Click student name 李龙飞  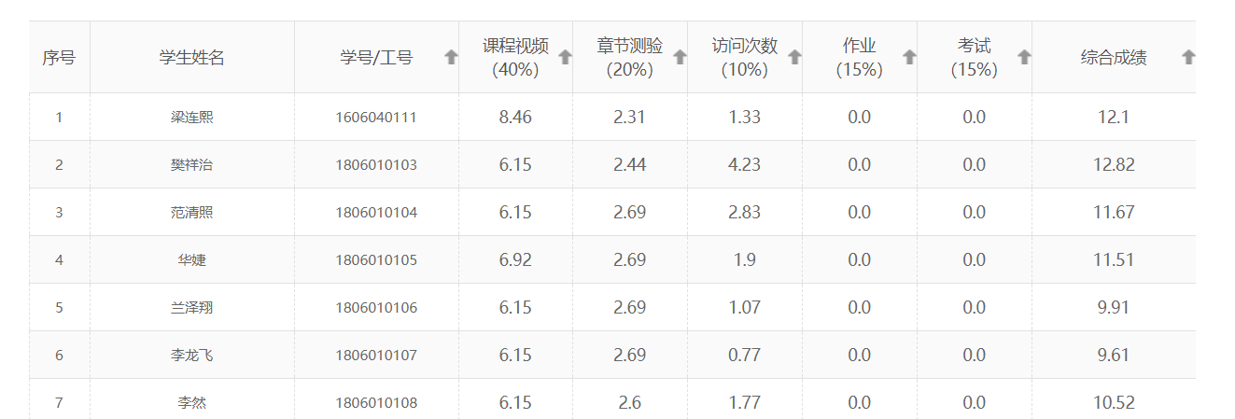point(191,356)
